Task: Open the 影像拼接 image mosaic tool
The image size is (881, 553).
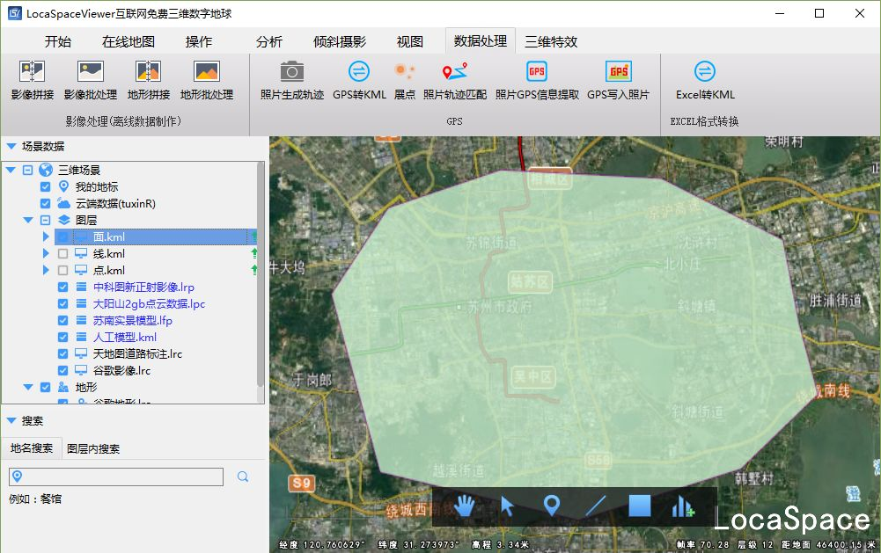Action: tap(32, 80)
